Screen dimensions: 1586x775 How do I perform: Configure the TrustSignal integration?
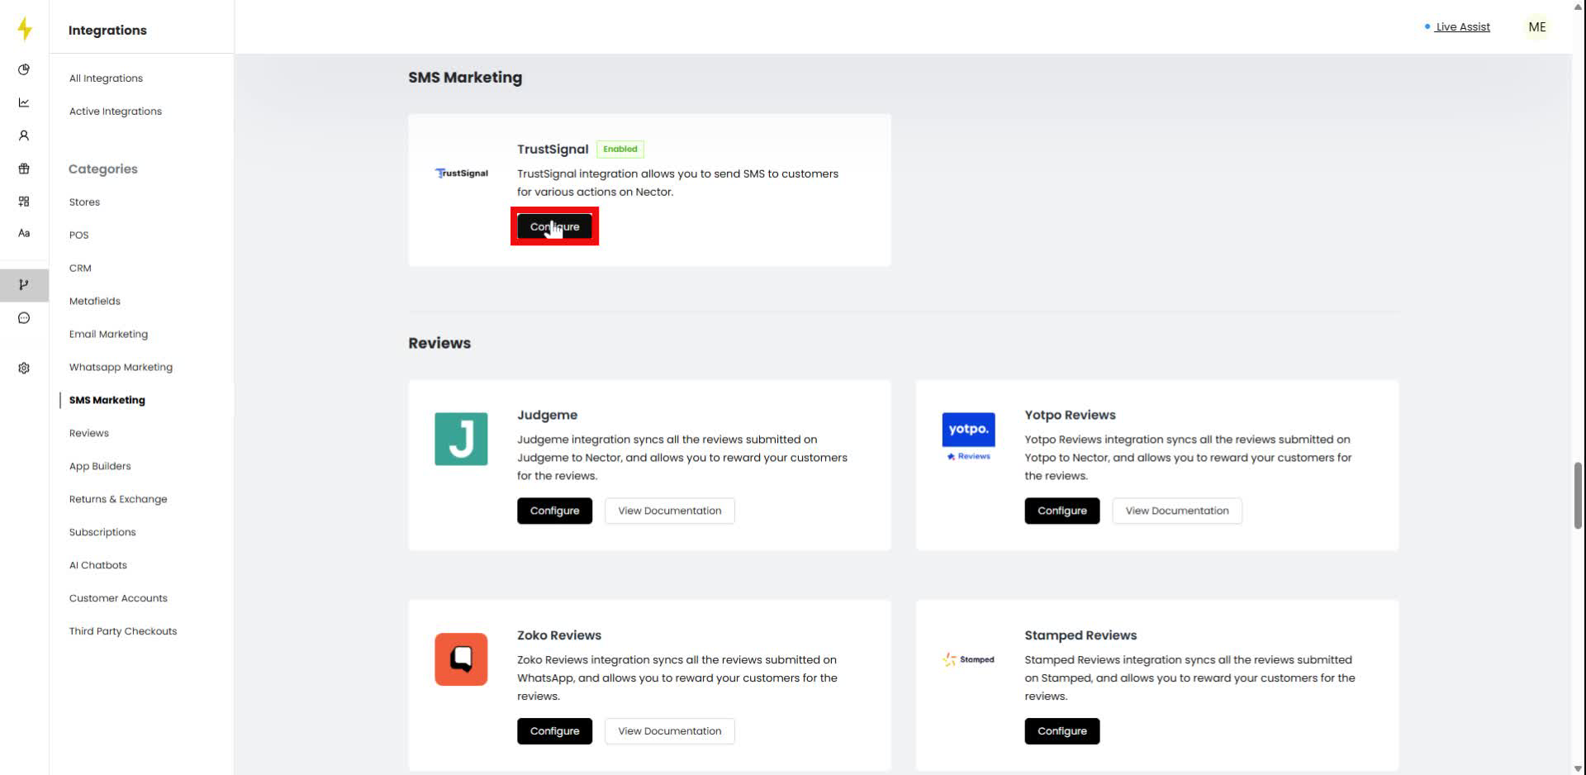coord(554,226)
